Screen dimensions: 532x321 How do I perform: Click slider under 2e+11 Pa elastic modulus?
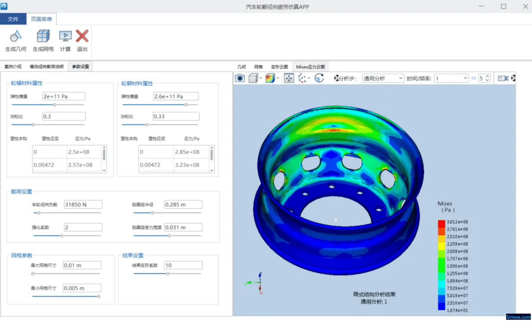48,105
